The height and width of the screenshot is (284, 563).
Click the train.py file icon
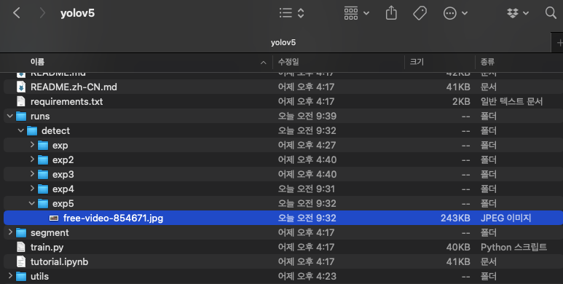pos(21,248)
